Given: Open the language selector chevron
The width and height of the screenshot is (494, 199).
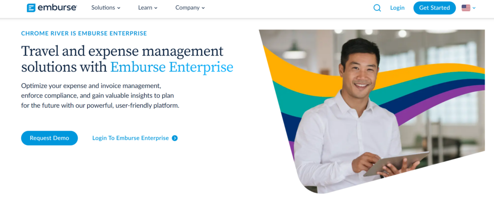Looking at the screenshot, I should pyautogui.click(x=474, y=8).
